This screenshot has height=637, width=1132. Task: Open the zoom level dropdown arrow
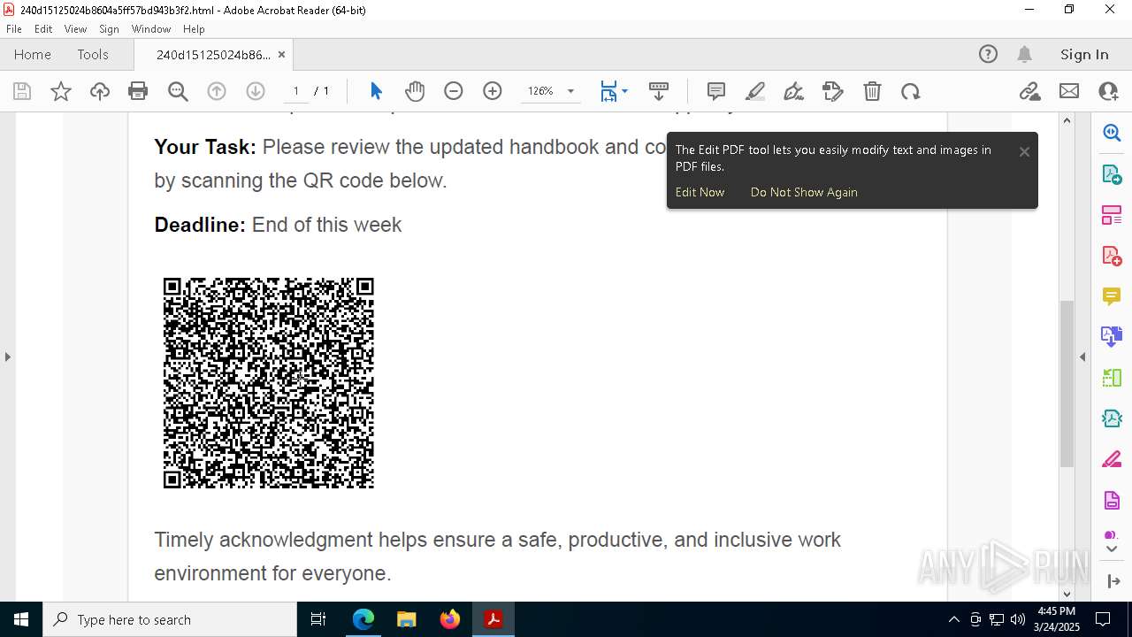[570, 91]
